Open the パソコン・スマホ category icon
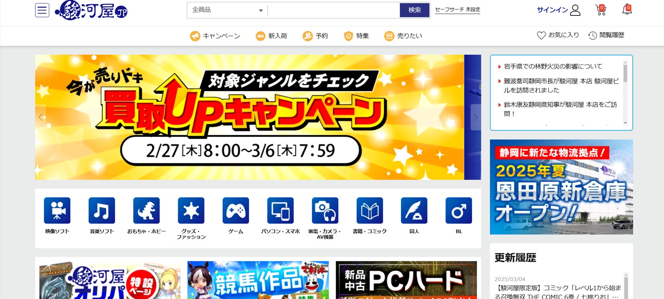The width and height of the screenshot is (664, 299). tap(280, 211)
